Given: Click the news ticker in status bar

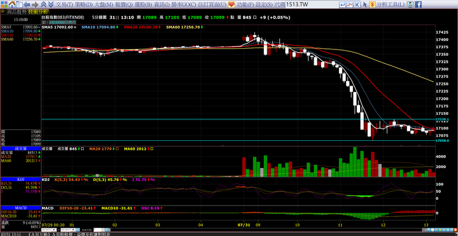Looking at the screenshot, I should [x=69, y=234].
